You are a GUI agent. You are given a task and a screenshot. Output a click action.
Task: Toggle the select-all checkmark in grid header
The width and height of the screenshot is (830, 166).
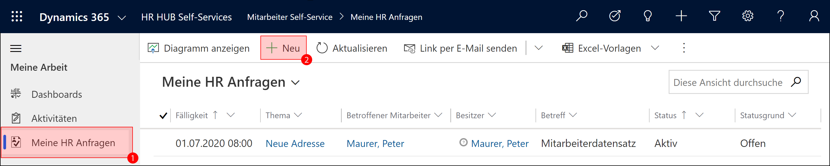[x=163, y=115]
